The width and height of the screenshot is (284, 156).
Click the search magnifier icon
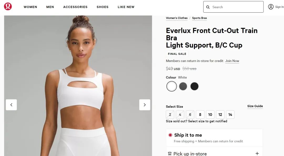pos(208,7)
